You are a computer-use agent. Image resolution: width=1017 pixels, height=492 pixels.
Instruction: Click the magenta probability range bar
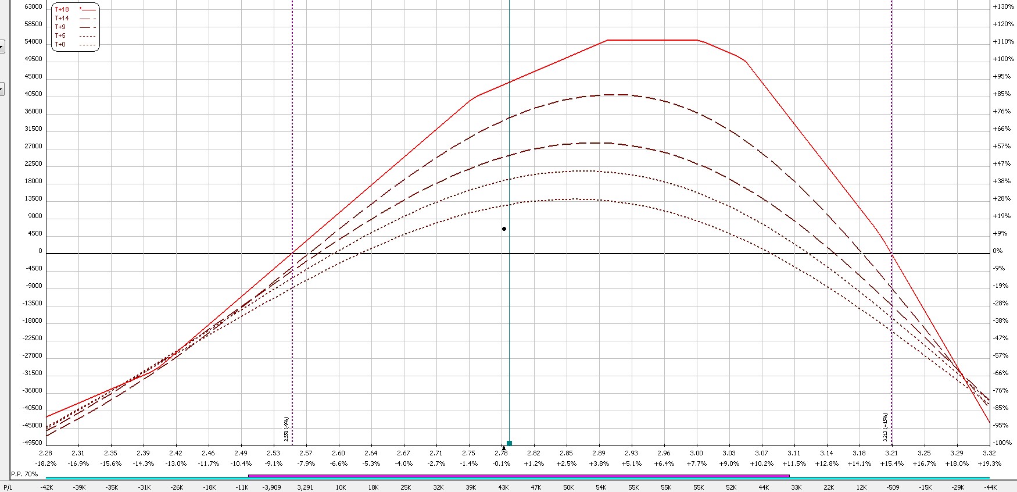518,476
